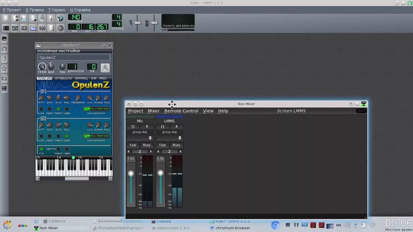The image size is (413, 232).
Task: Open My Computer sidebar icon
Action: [x=5, y=89]
